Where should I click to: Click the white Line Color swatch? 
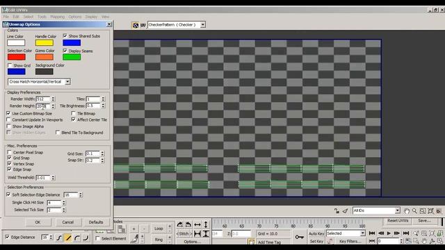click(x=16, y=43)
